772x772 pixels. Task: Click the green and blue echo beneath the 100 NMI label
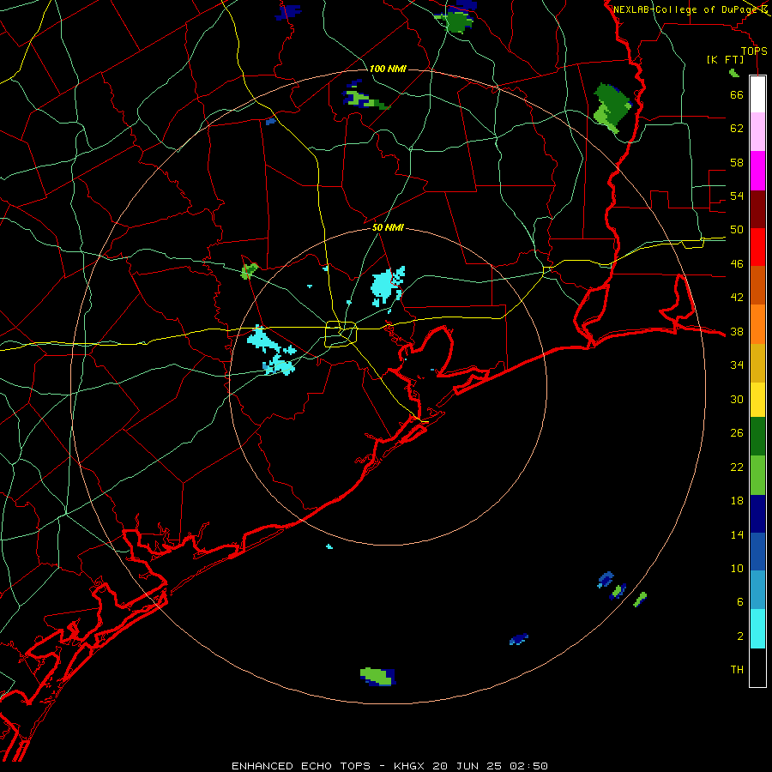pos(365,95)
